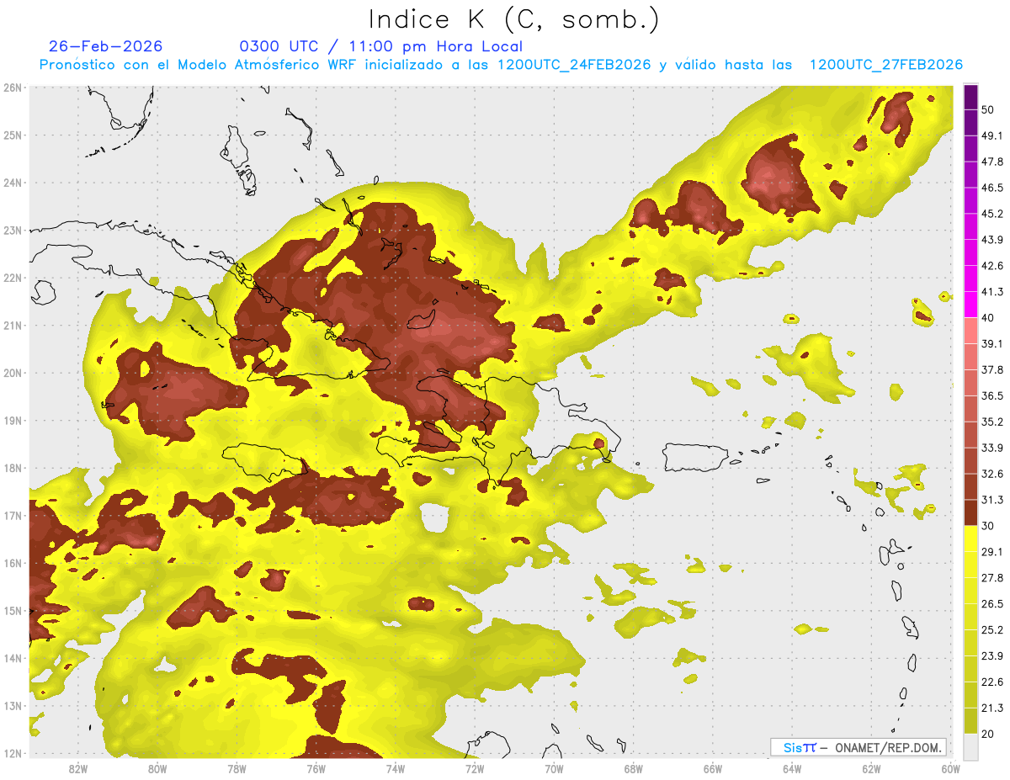Click the 'Indice K (C, somb.)' chart title
The width and height of the screenshot is (1010, 780).
click(x=513, y=19)
